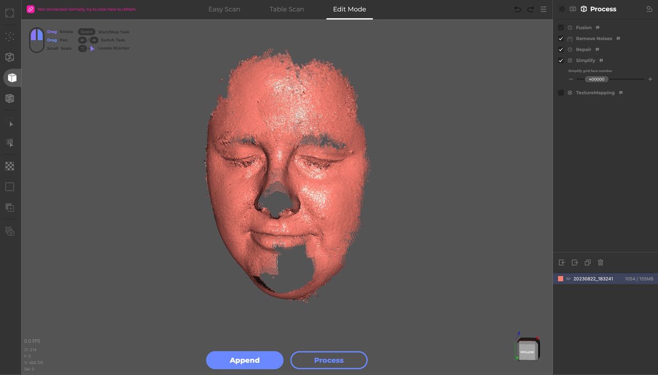Click the Append button

click(245, 360)
